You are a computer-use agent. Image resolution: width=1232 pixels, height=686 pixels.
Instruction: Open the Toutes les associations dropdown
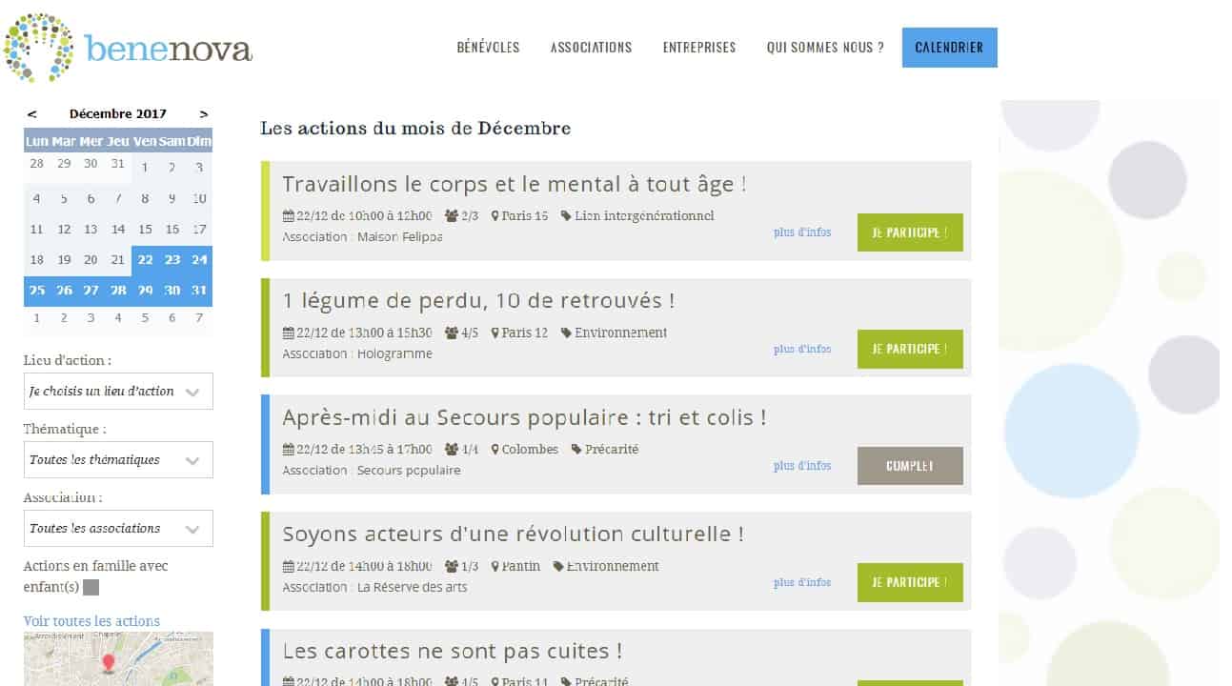pyautogui.click(x=118, y=529)
